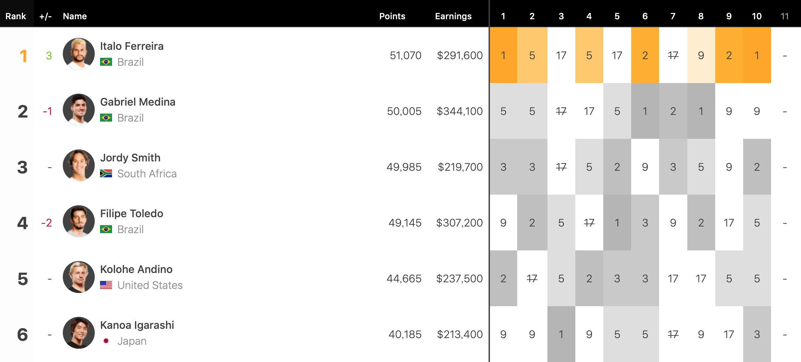
Task: Click Italo Ferreira's orange event 1 result
Action: (x=503, y=55)
